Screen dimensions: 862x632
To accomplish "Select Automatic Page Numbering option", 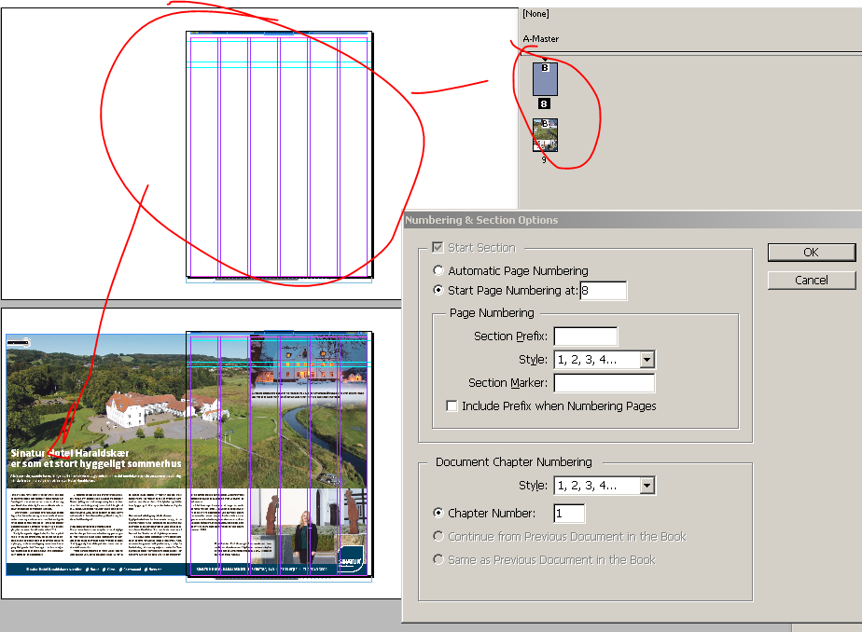I will pos(438,270).
